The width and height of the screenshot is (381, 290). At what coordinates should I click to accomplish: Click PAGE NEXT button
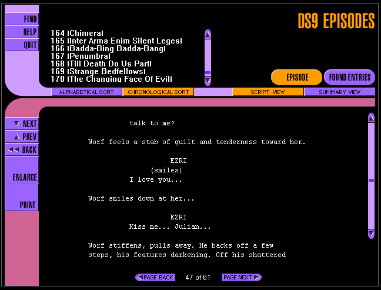242,278
